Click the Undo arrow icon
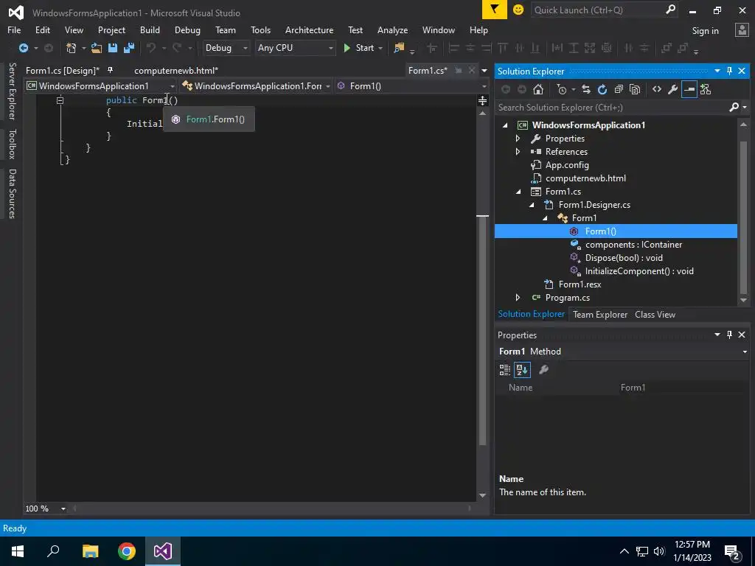Viewport: 755px width, 566px height. pos(151,48)
